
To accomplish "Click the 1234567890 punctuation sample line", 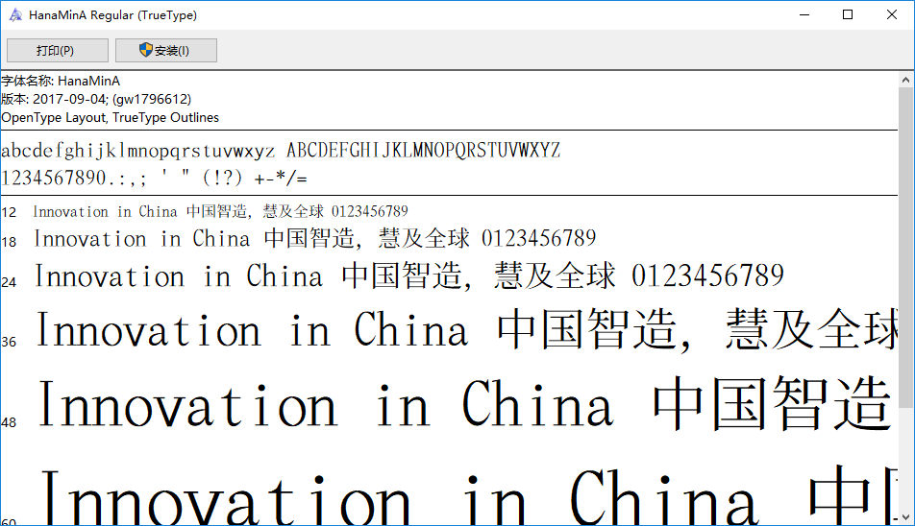I will click(x=154, y=177).
